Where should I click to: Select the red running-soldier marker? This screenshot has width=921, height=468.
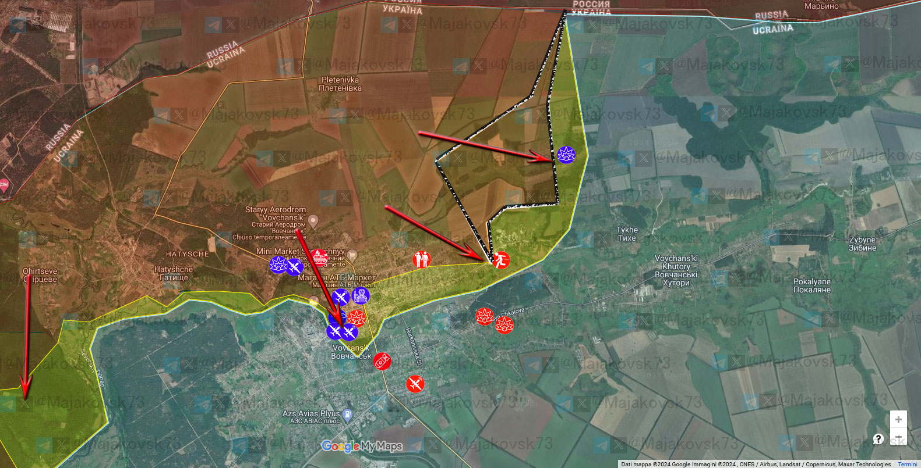click(500, 260)
